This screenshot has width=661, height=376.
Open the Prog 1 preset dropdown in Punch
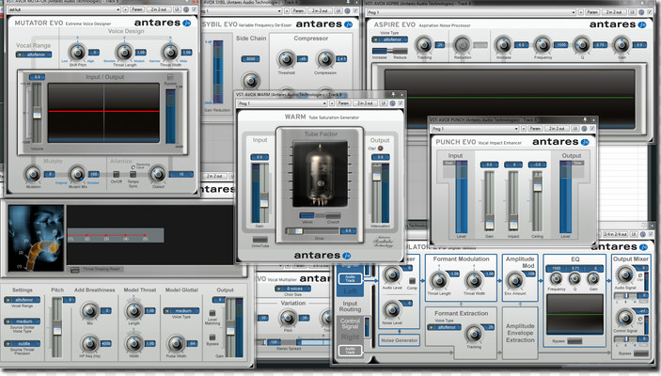475,129
